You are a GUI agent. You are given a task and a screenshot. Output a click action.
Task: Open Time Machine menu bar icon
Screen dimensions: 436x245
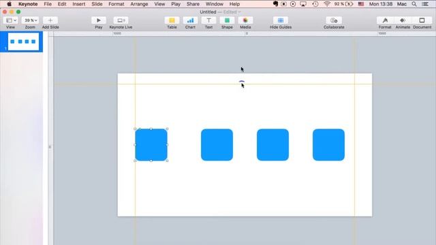pyautogui.click(x=315, y=4)
